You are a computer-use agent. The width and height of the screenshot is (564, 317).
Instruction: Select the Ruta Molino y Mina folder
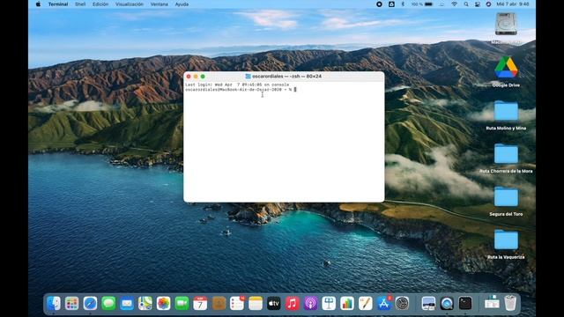point(506,111)
